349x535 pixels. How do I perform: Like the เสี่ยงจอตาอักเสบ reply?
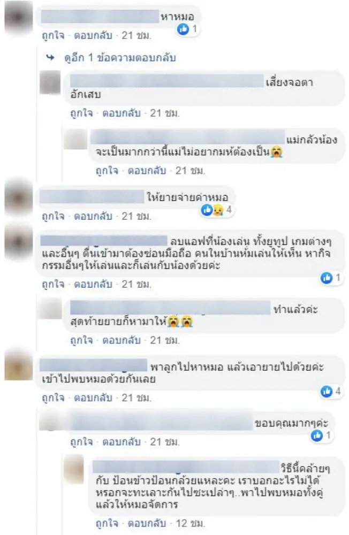81,113
